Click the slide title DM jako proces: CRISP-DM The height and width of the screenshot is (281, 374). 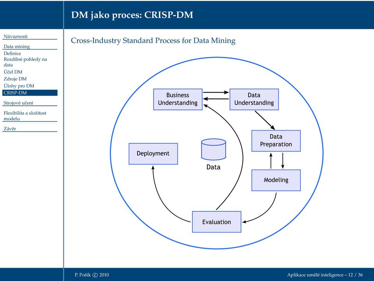pyautogui.click(x=132, y=15)
